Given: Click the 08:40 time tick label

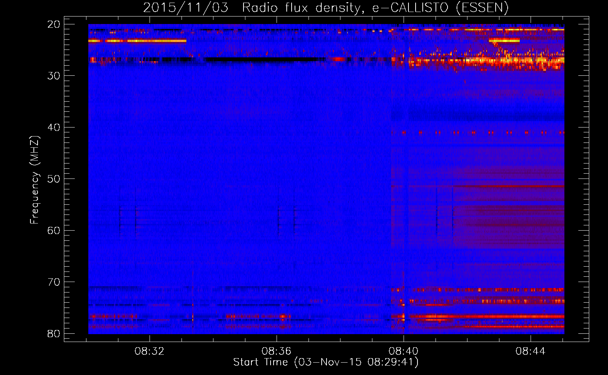Looking at the screenshot, I should click(x=404, y=351).
